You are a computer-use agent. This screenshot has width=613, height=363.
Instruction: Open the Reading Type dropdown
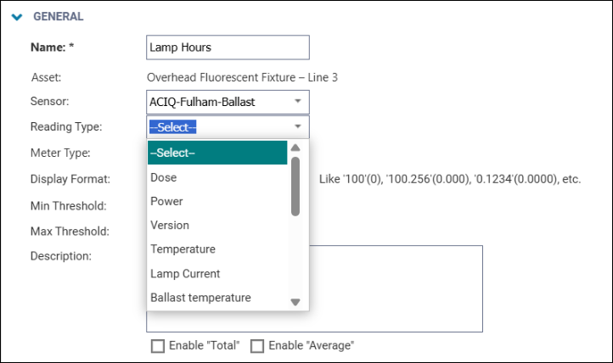[228, 127]
